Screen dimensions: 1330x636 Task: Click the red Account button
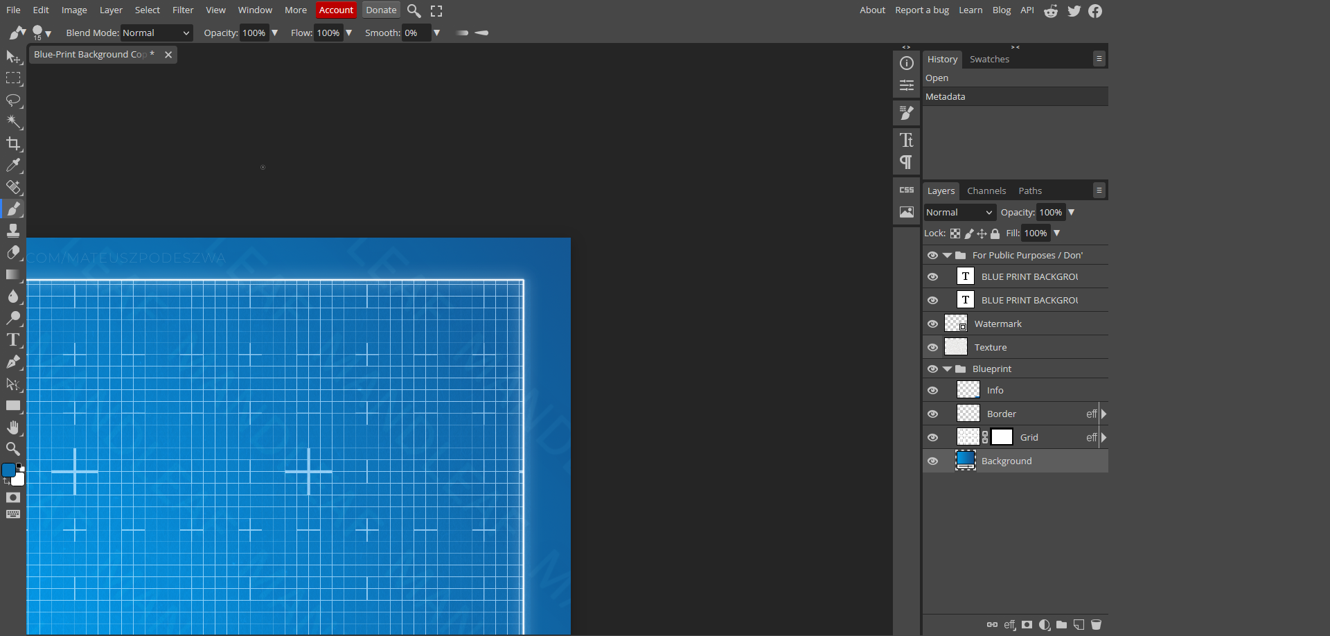[x=336, y=10]
